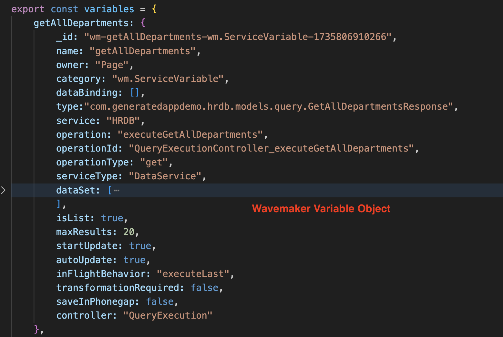Click the 'variables' constant name
The image size is (503, 337).
[x=109, y=9]
